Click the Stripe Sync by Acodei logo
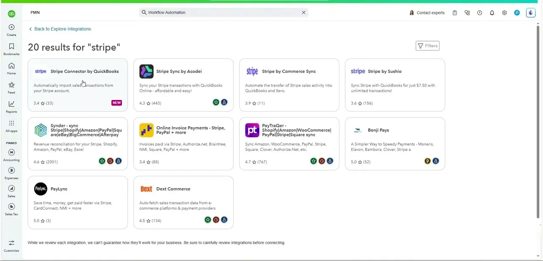 (146, 72)
